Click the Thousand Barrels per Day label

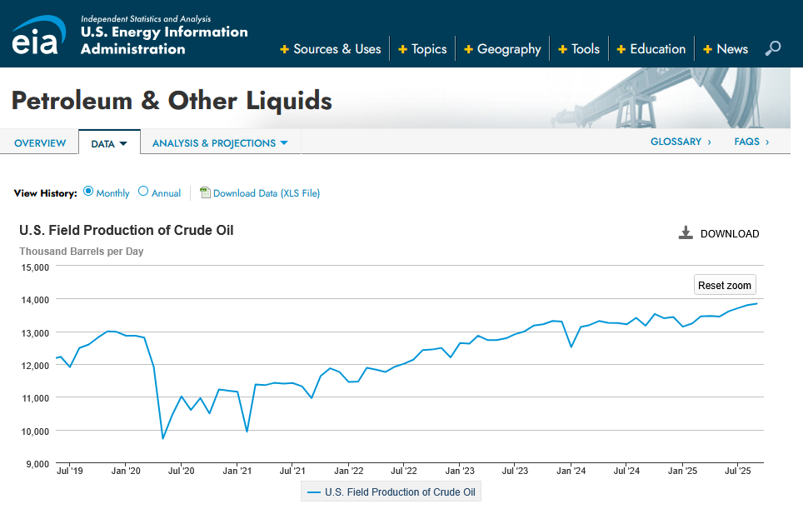81,252
